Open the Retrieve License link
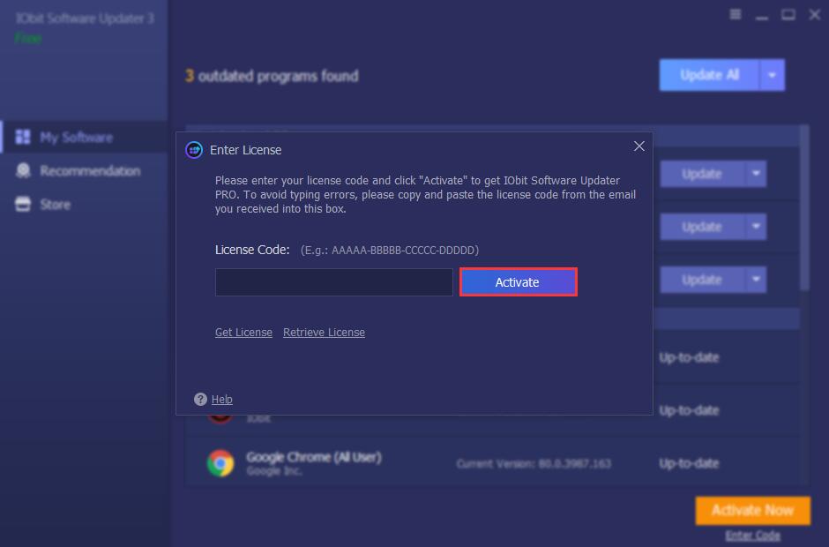The height and width of the screenshot is (547, 829). pos(324,333)
